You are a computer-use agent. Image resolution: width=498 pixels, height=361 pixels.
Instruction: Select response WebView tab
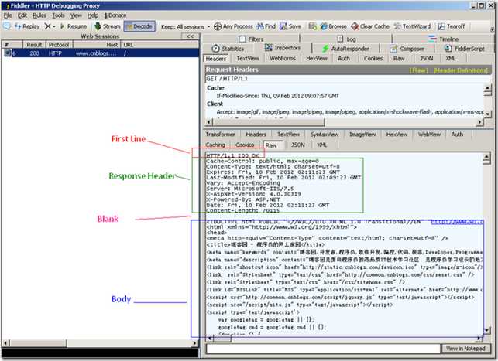(x=429, y=135)
